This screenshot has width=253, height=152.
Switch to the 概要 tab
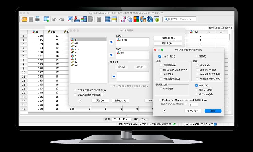pyautogui.click(x=108, y=119)
